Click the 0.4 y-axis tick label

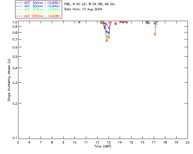(15, 68)
